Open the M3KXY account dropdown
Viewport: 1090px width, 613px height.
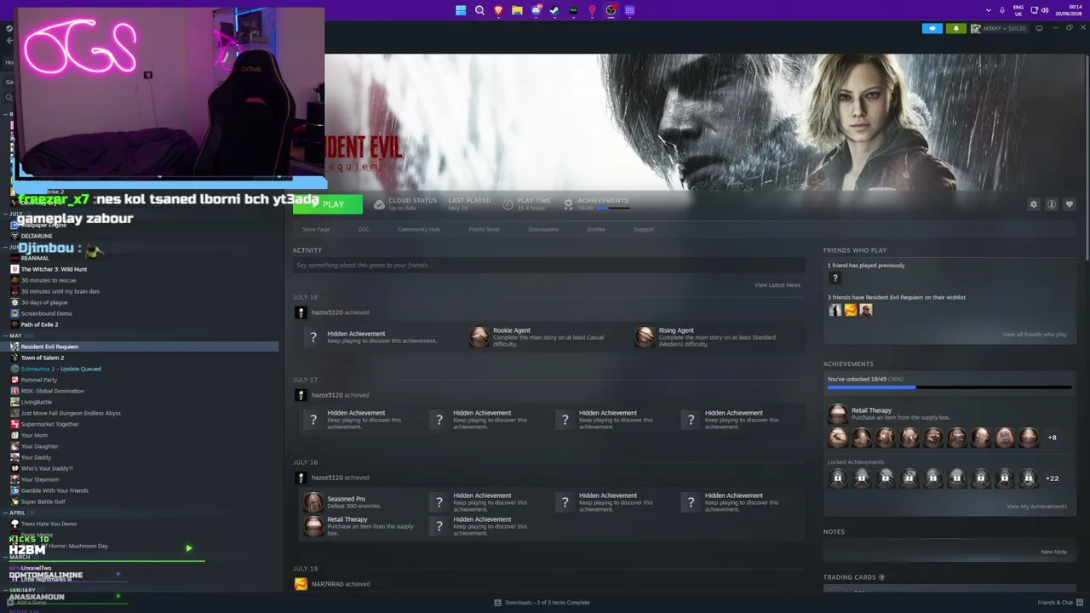pyautogui.click(x=999, y=28)
